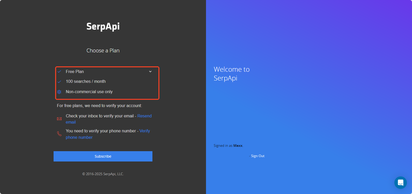Click the red phone verification icon
412x194 pixels.
point(59,134)
